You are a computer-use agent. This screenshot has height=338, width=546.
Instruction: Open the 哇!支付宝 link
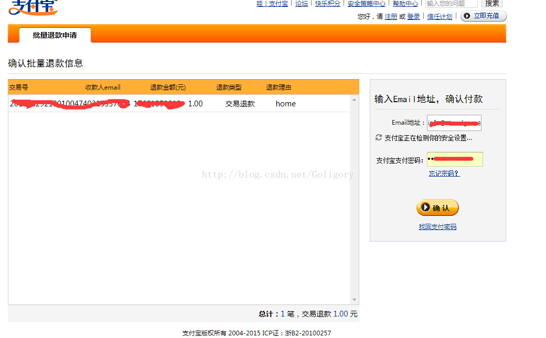(272, 4)
